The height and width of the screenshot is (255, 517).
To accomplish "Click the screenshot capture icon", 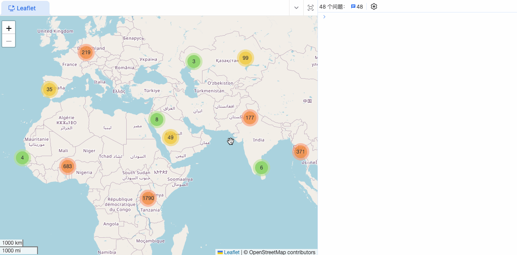I will tap(311, 7).
